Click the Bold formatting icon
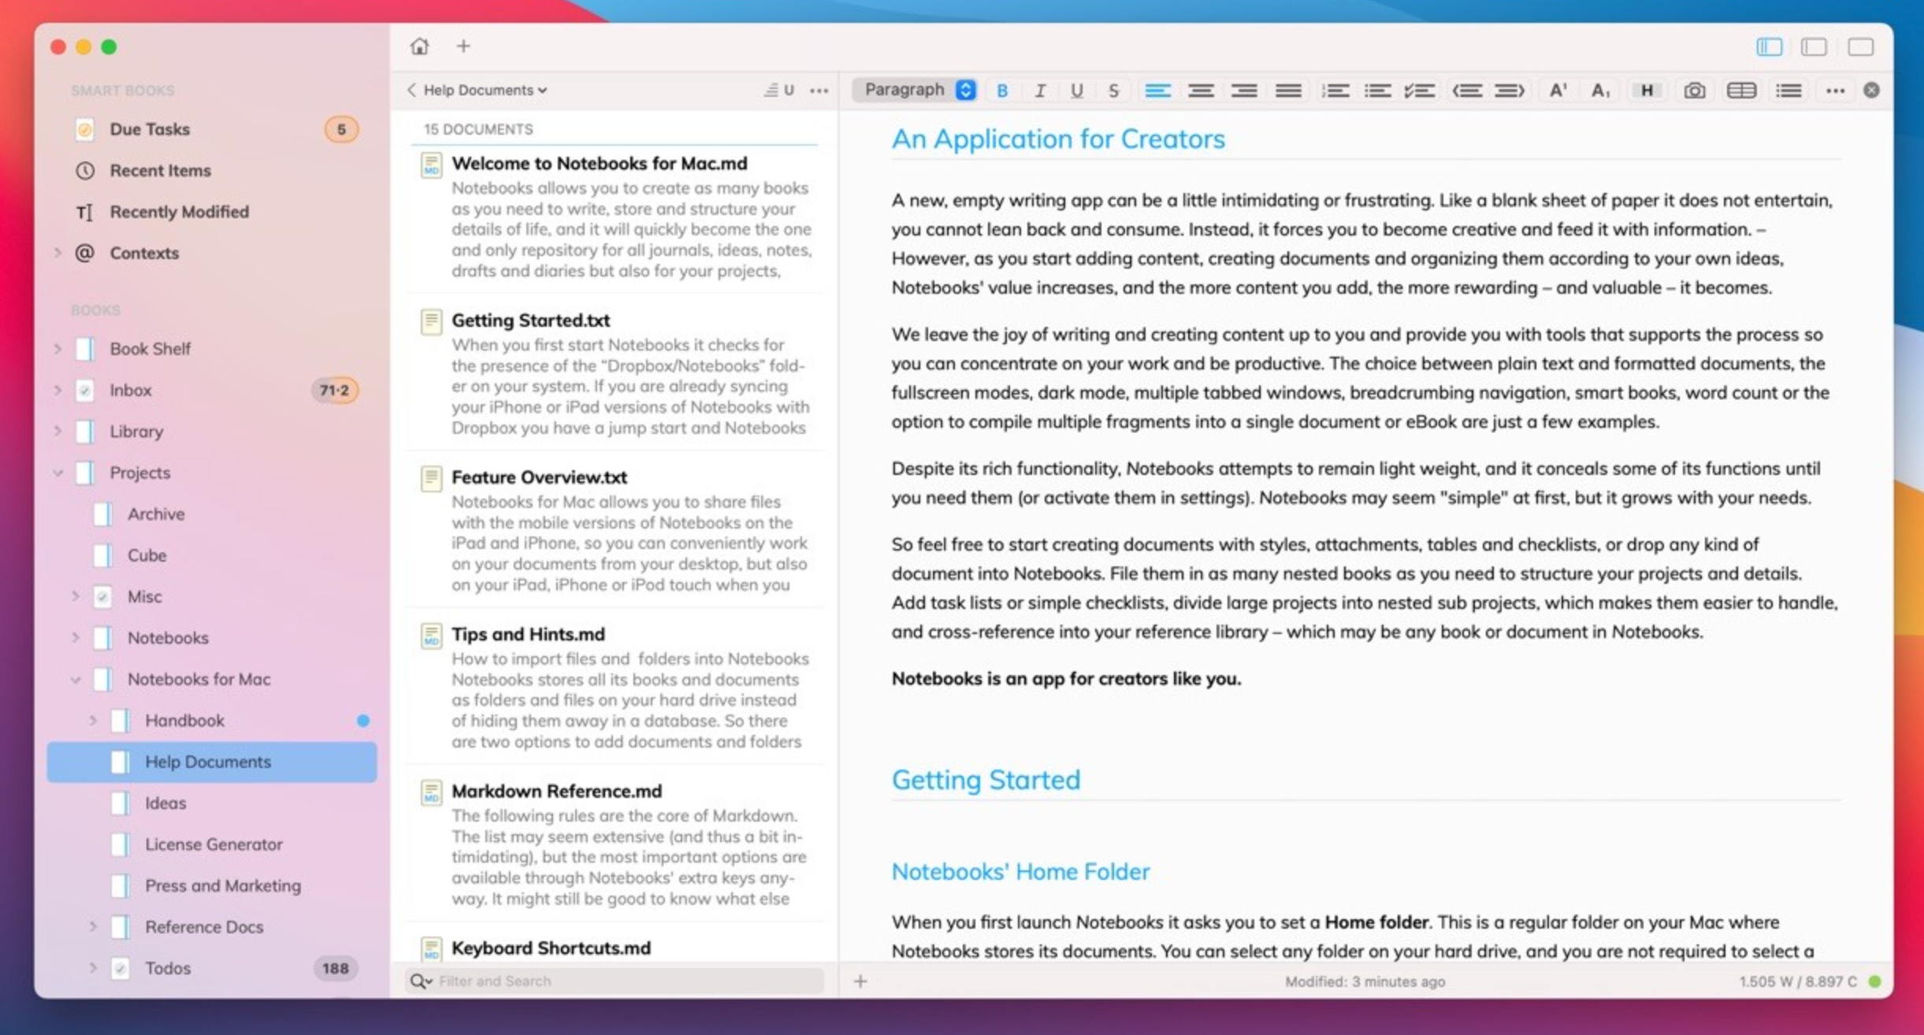Screen dimensions: 1924x1035 [1001, 91]
